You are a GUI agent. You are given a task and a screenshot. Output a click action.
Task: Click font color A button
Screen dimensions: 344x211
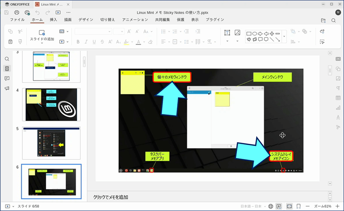pyautogui.click(x=138, y=42)
